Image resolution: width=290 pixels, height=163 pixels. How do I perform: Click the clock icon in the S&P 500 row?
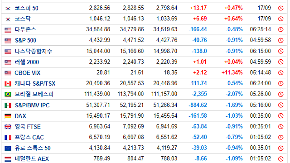281,40
